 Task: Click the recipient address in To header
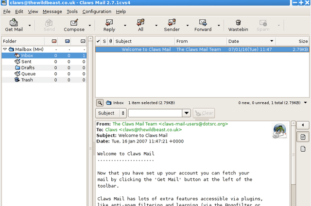[x=143, y=129]
